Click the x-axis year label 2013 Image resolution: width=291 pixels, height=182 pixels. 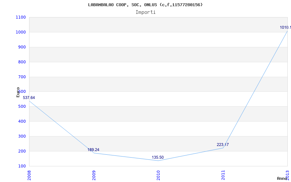(x=288, y=175)
